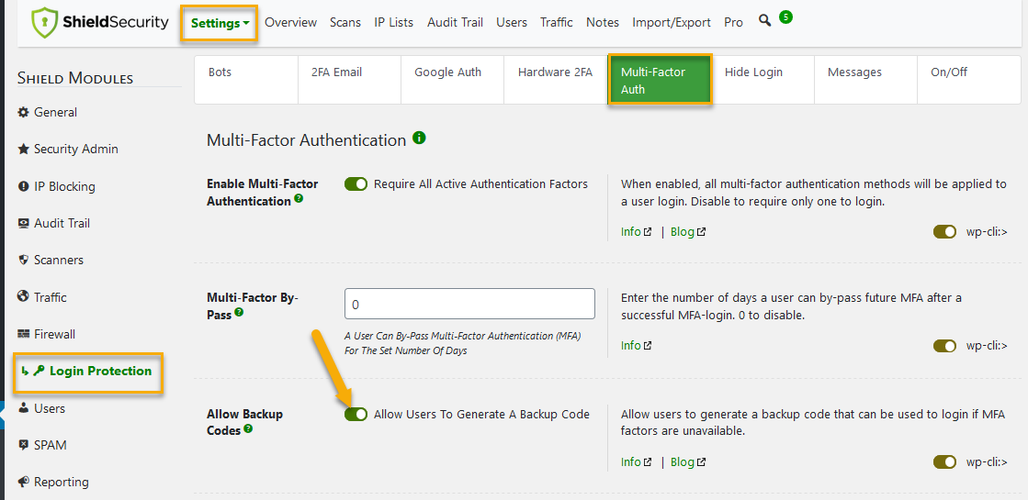Click the Audit Trail monitor icon
1028x500 pixels.
pyautogui.click(x=24, y=223)
